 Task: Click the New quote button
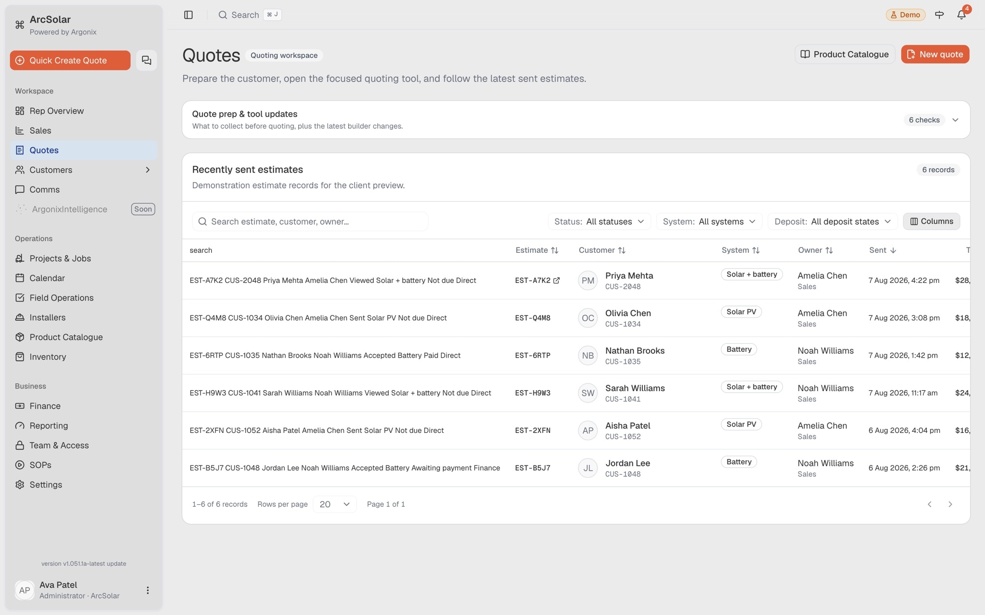[935, 54]
